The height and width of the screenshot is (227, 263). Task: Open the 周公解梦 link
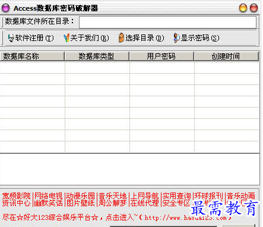point(113,203)
